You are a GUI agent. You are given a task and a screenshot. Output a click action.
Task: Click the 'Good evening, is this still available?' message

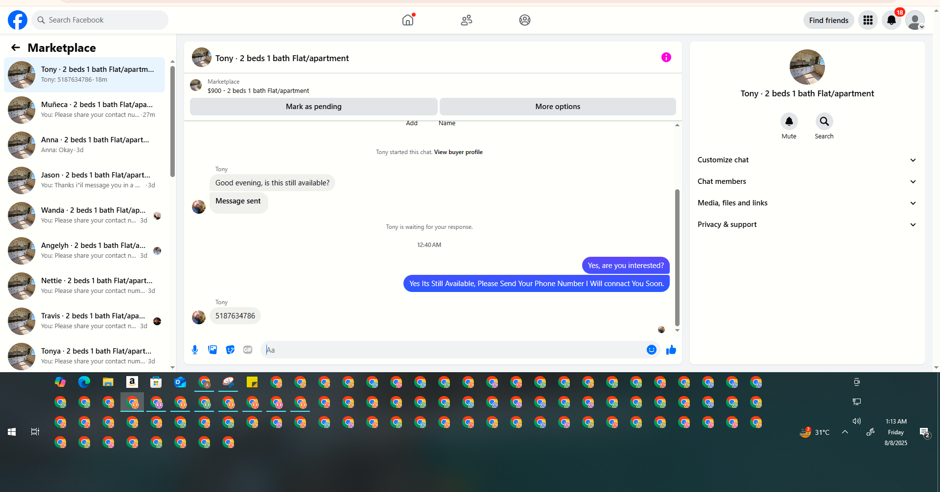point(272,183)
